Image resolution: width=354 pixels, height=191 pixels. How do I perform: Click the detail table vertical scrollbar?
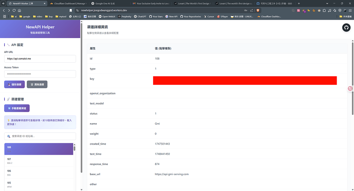[x=352, y=79]
